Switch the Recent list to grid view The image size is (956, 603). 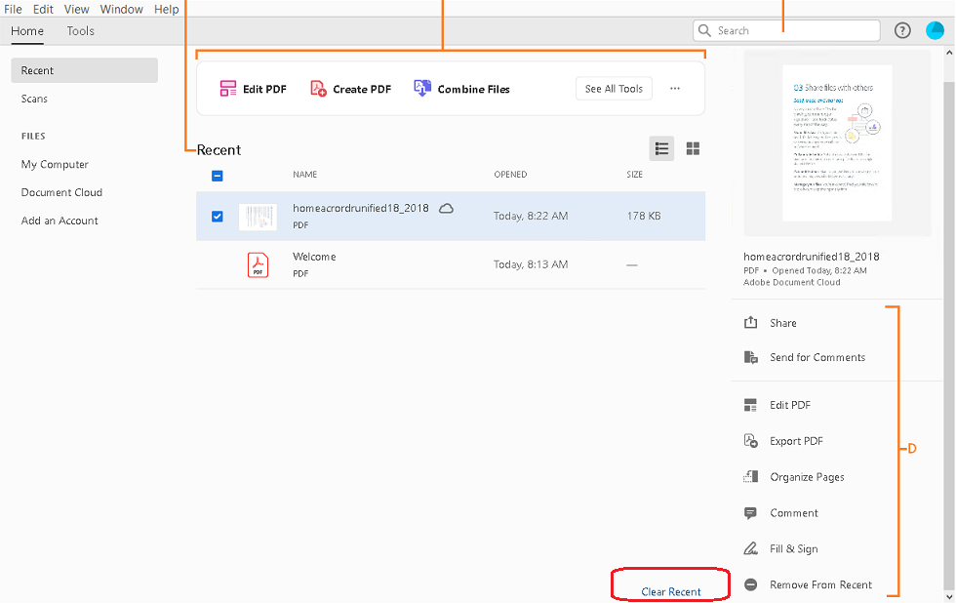click(694, 148)
